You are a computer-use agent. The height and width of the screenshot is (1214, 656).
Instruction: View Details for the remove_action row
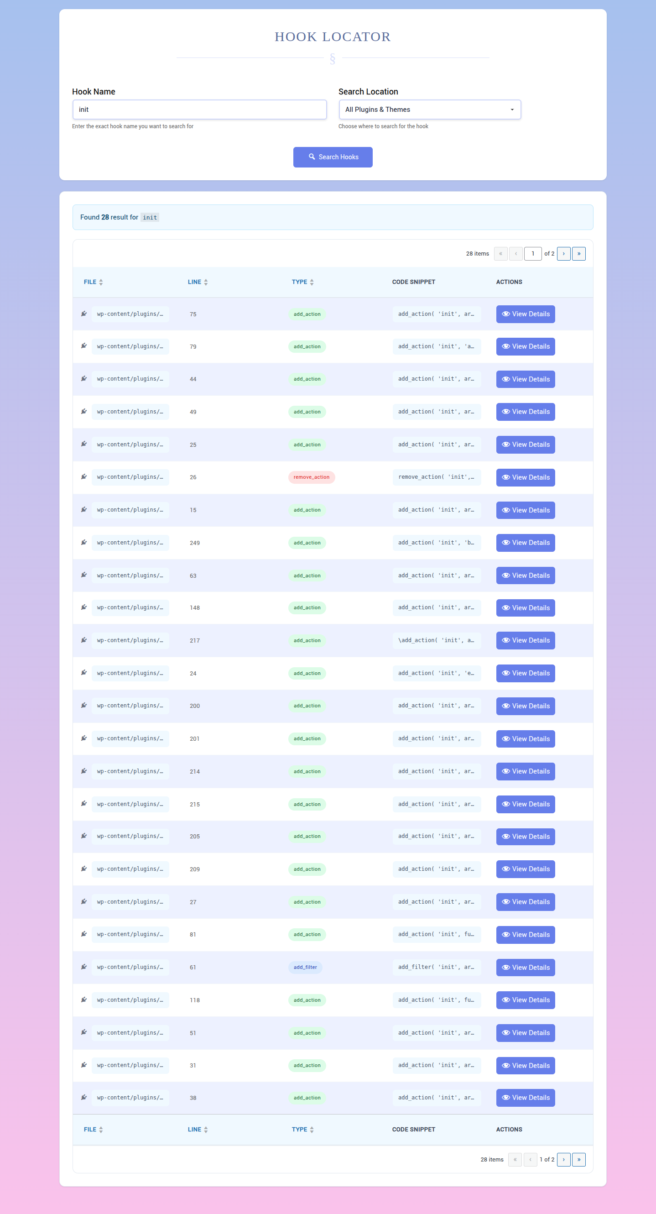point(525,477)
